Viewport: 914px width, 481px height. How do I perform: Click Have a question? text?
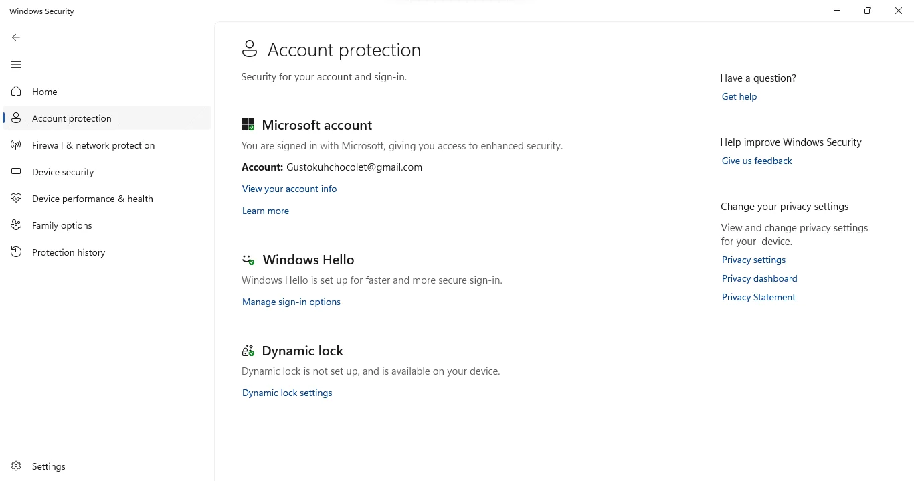click(x=758, y=78)
